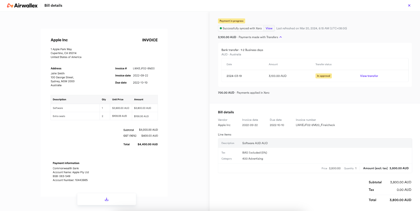Viewport: 420px width, 211px height.
Task: Click the transfer date 2024-03-19
Action: pos(234,76)
